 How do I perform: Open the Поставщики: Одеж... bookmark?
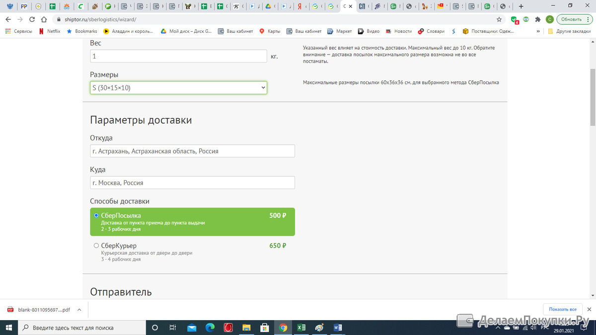tap(489, 31)
